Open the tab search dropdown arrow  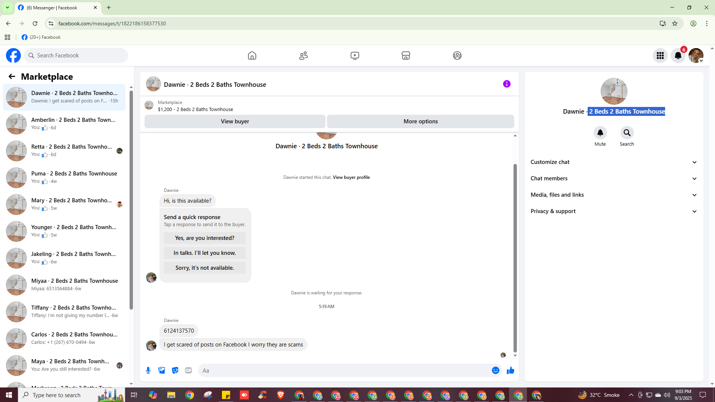coord(7,7)
